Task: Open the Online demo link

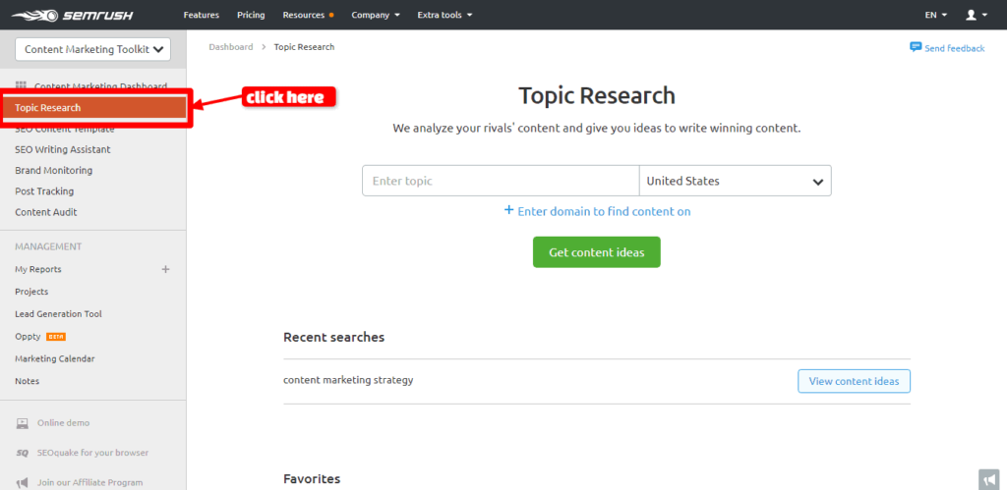Action: coord(64,423)
